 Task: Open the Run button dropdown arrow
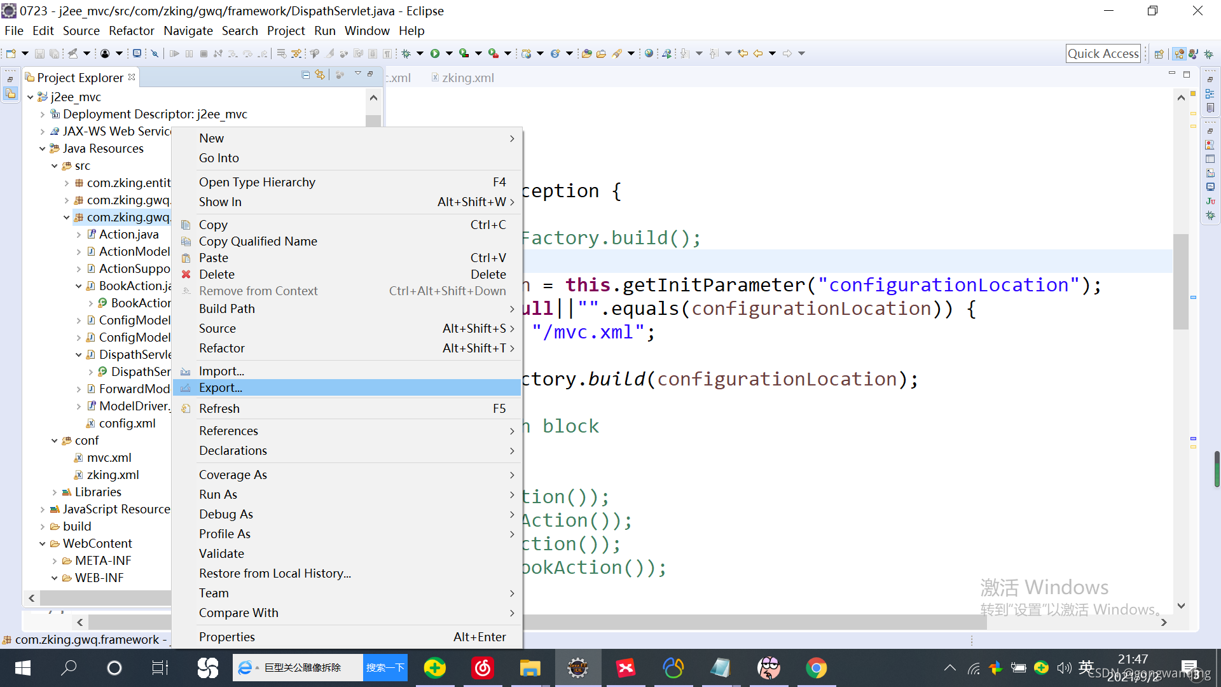pos(449,53)
